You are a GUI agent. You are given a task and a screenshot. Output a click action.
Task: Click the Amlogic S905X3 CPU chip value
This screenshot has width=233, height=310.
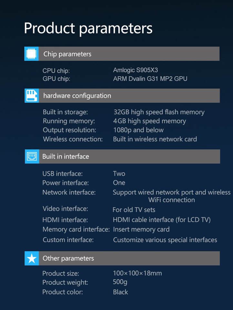click(136, 70)
